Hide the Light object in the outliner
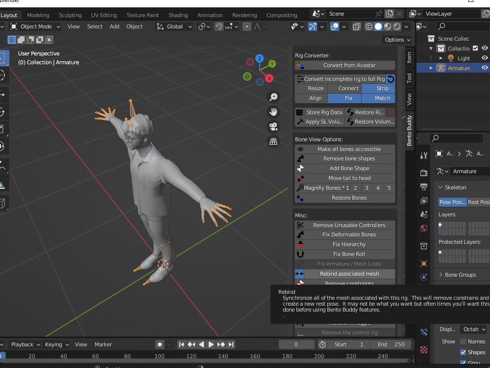 [x=484, y=58]
